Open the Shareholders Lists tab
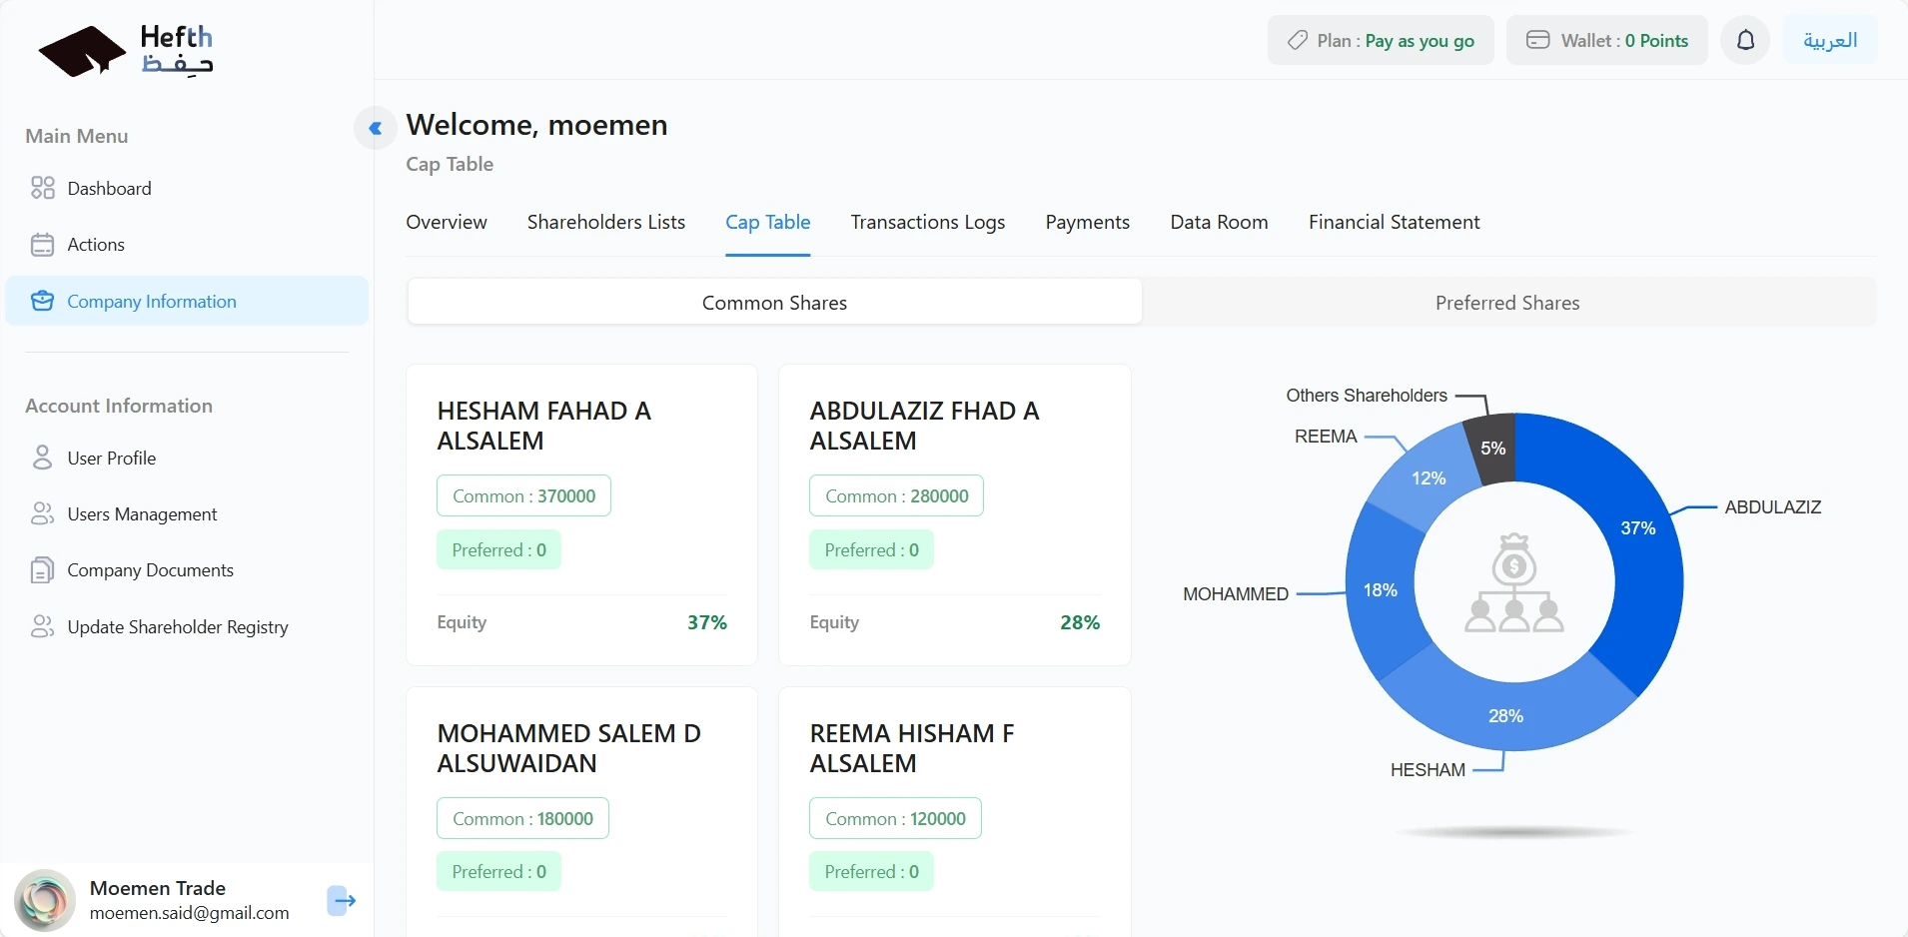1908x937 pixels. pos(605,223)
